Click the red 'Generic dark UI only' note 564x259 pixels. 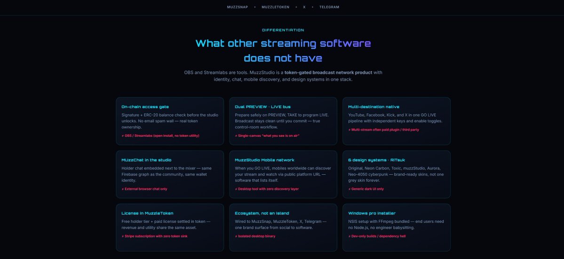click(x=366, y=189)
